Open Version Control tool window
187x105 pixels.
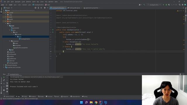click(9, 97)
